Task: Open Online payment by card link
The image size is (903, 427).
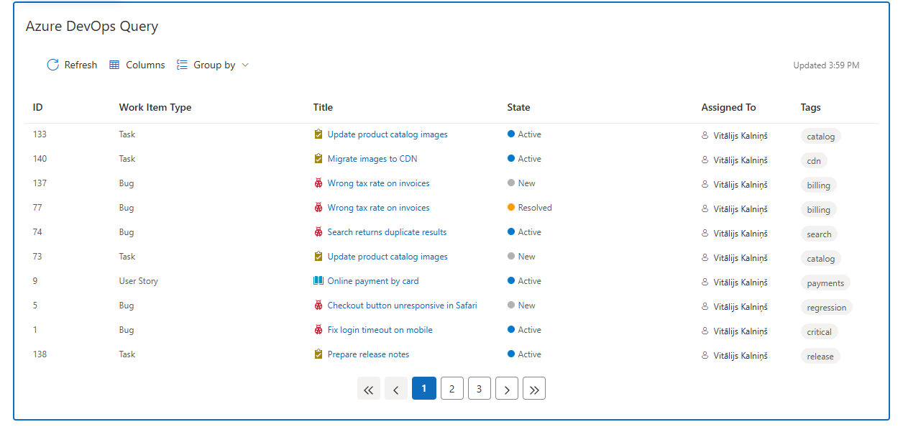Action: [x=373, y=281]
